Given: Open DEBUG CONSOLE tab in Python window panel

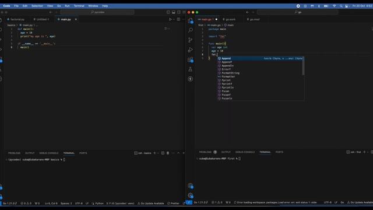Looking at the screenshot, I should [x=48, y=153].
